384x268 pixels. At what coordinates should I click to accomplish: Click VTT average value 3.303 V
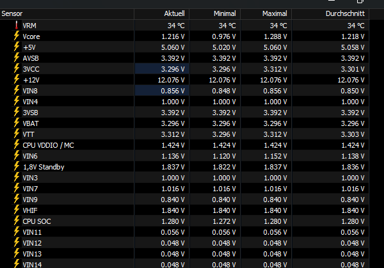(x=353, y=134)
